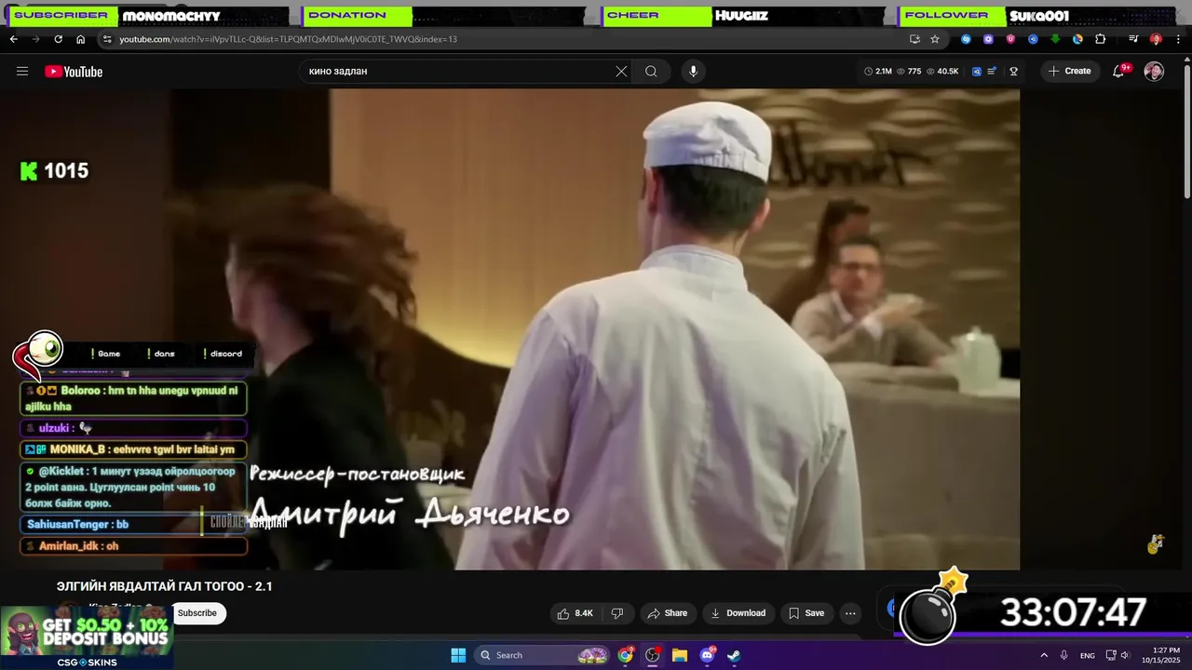Open Steam from the taskbar

[x=734, y=655]
